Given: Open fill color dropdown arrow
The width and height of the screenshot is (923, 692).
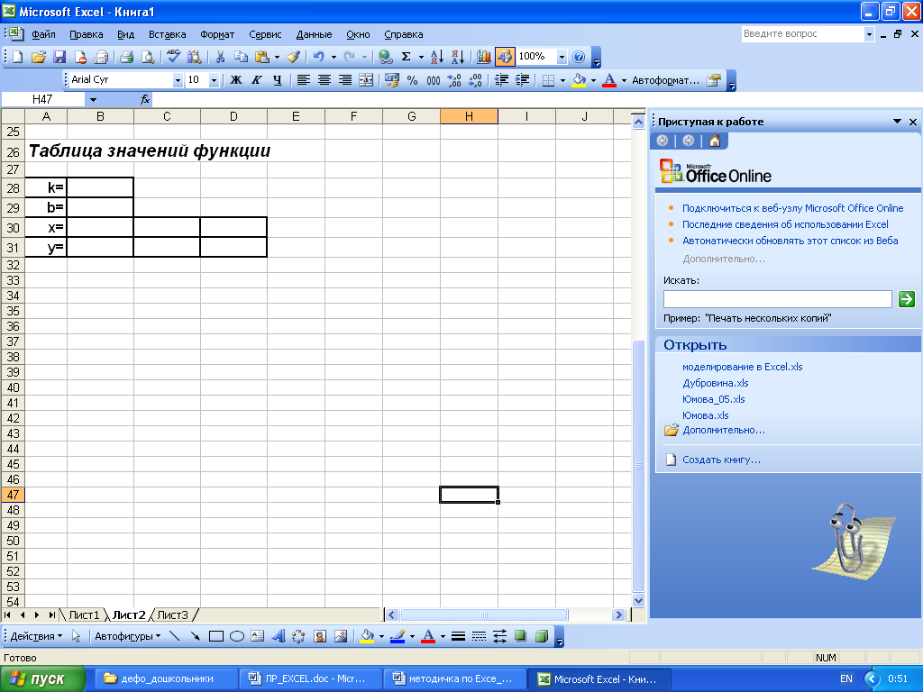Looking at the screenshot, I should pos(593,80).
